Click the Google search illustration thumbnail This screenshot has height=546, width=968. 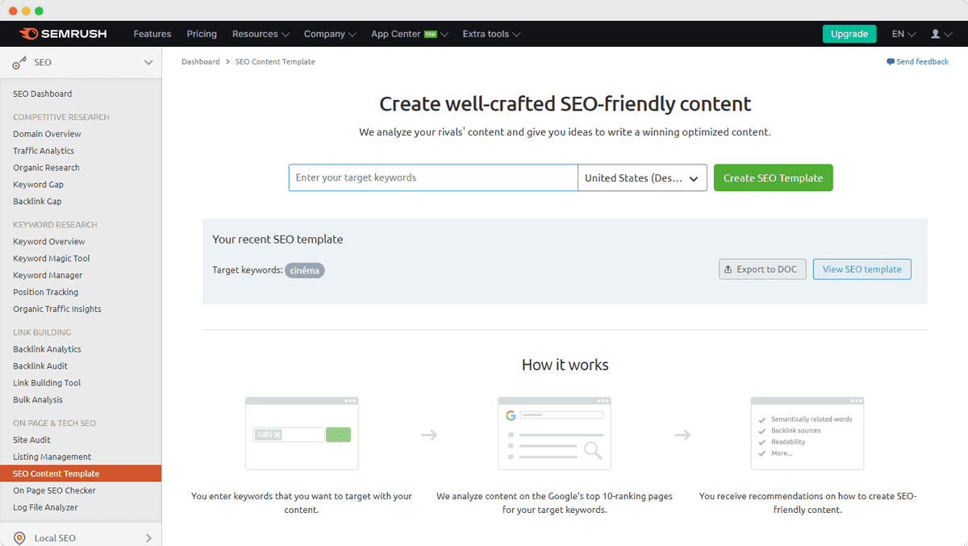click(554, 433)
